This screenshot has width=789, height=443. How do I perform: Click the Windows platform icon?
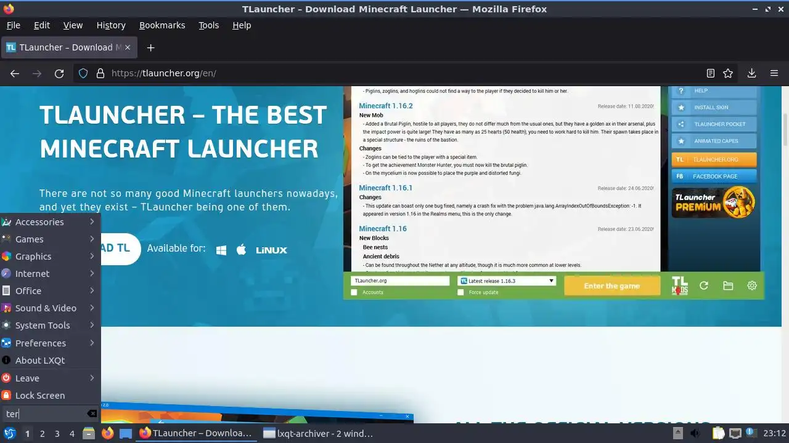point(221,250)
